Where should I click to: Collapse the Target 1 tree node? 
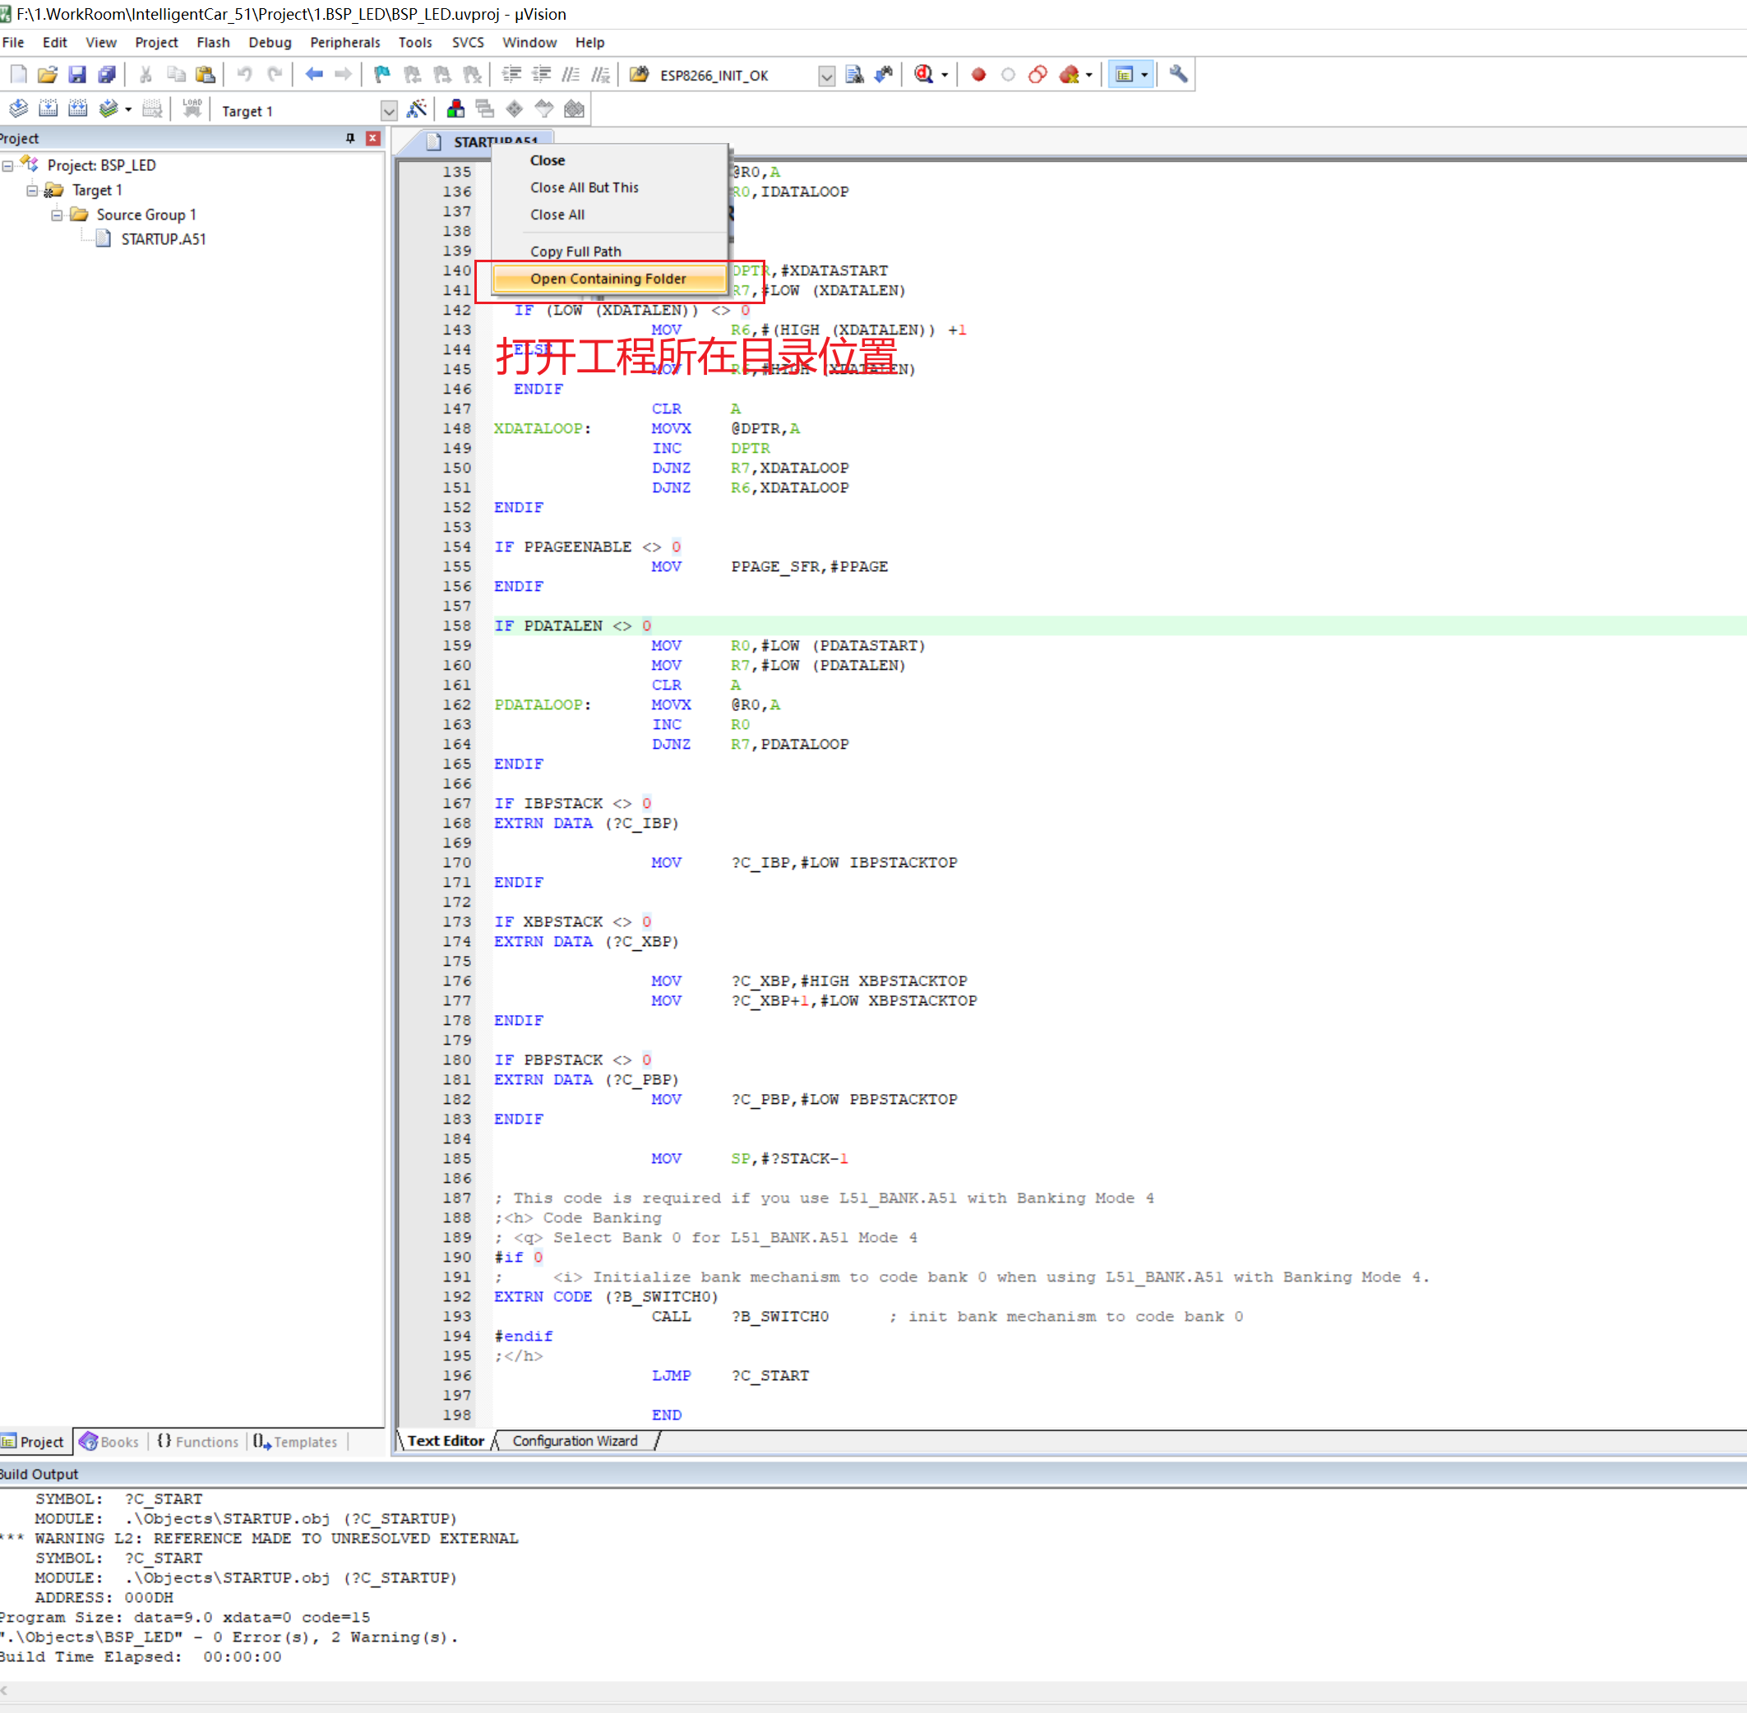tap(32, 191)
